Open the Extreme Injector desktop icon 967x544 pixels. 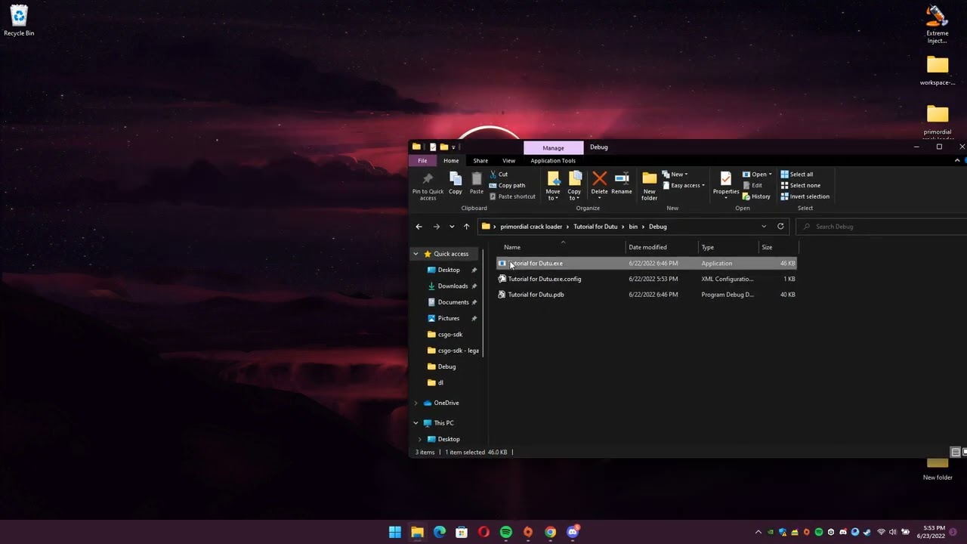point(938,25)
